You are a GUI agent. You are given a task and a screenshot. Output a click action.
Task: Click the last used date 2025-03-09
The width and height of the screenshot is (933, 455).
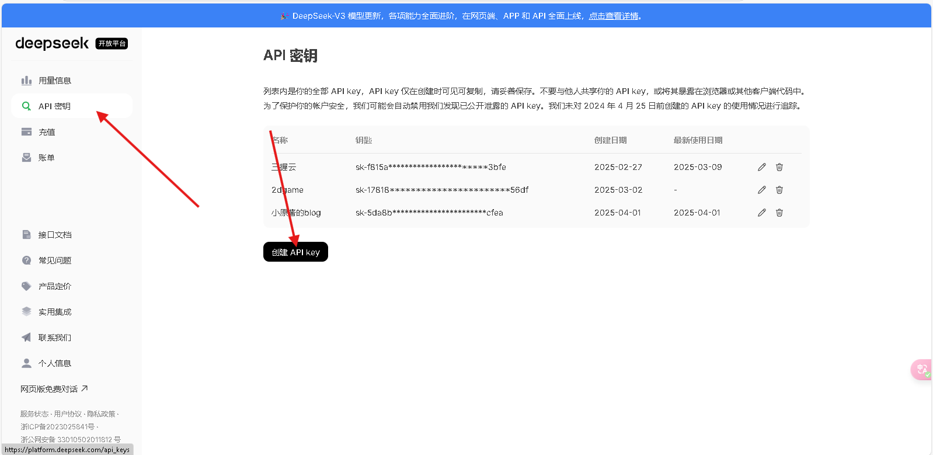698,167
